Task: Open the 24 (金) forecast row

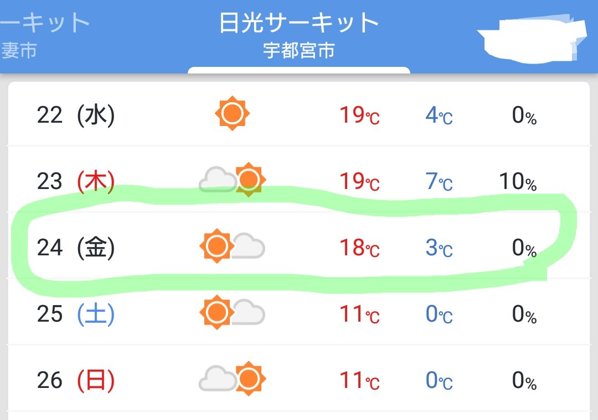Action: tap(299, 246)
